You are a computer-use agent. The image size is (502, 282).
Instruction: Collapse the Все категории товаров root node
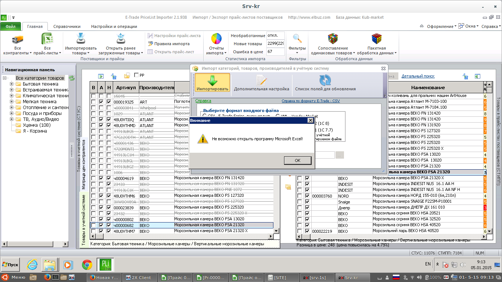[5, 78]
